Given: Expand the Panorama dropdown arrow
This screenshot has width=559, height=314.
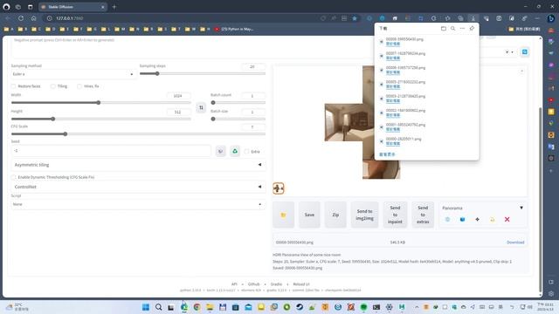Looking at the screenshot, I should click(x=521, y=208).
